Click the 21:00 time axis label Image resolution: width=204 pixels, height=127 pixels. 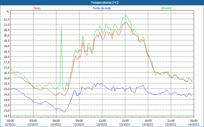point(171,121)
